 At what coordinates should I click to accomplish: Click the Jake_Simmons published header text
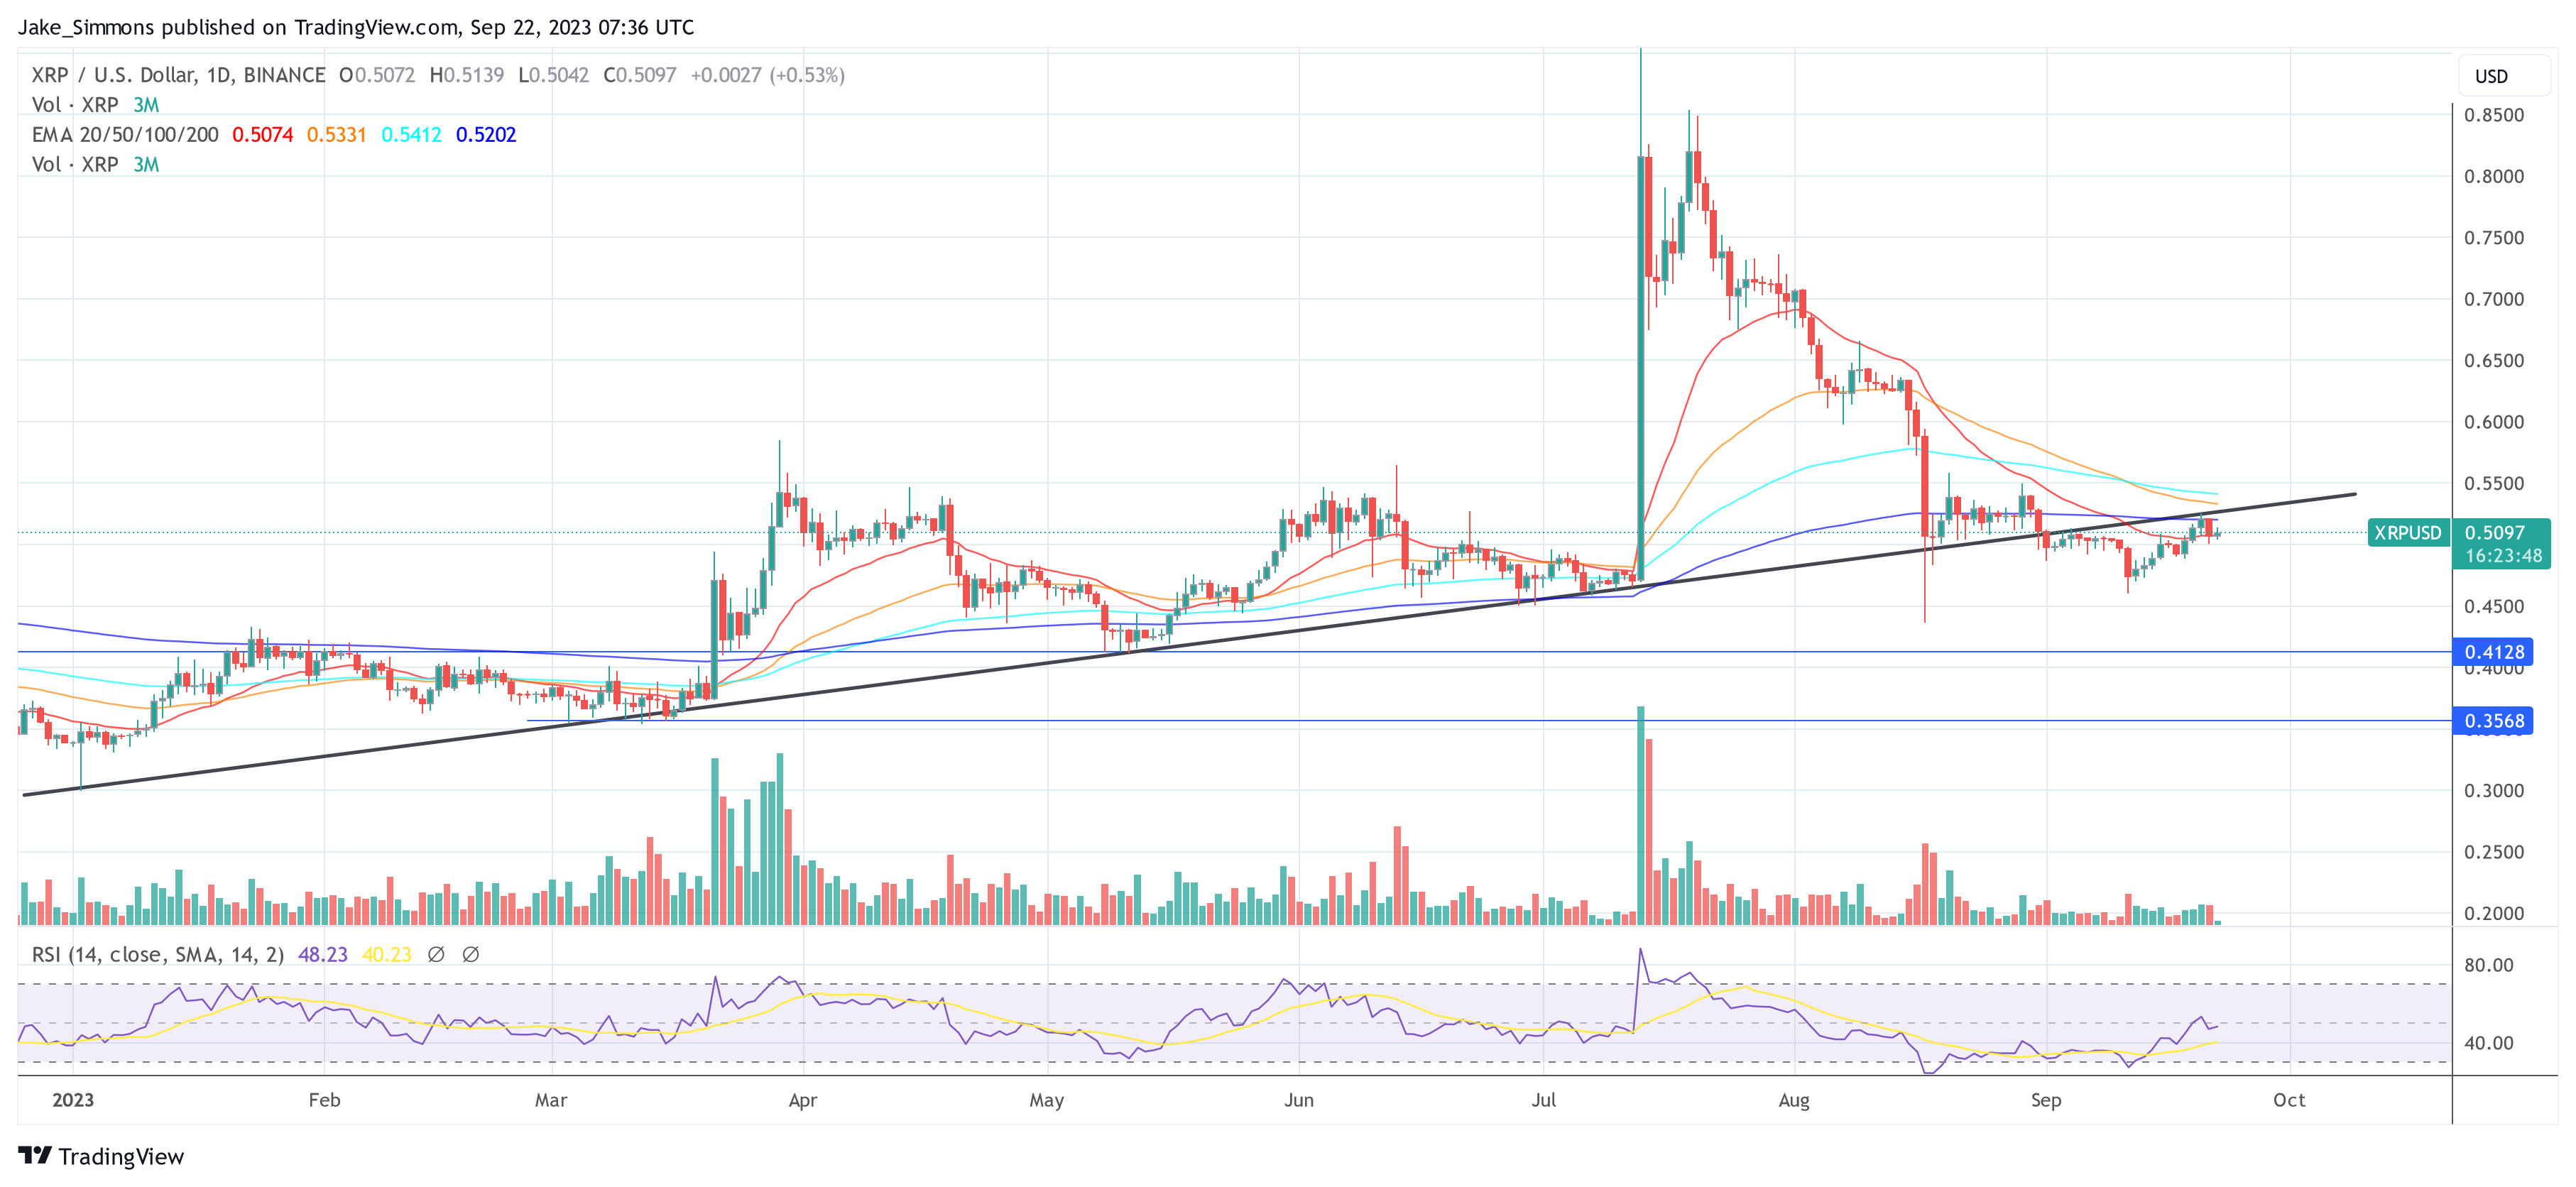click(356, 27)
